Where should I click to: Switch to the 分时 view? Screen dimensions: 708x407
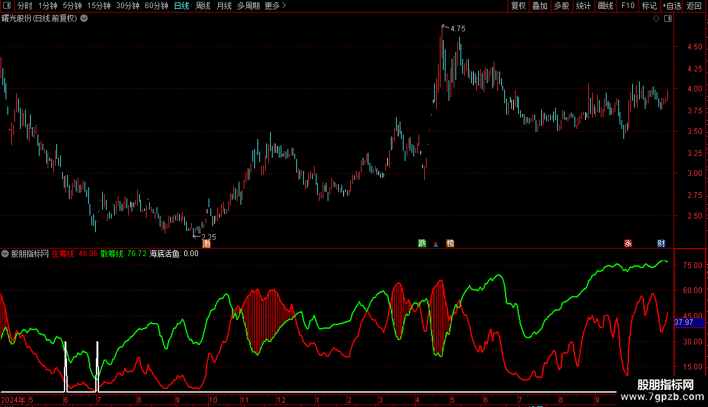25,6
